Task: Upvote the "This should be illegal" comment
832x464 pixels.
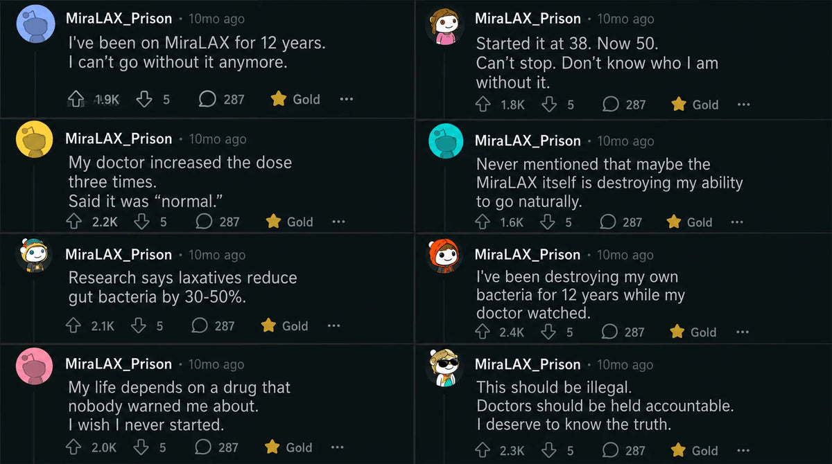Action: [483, 450]
